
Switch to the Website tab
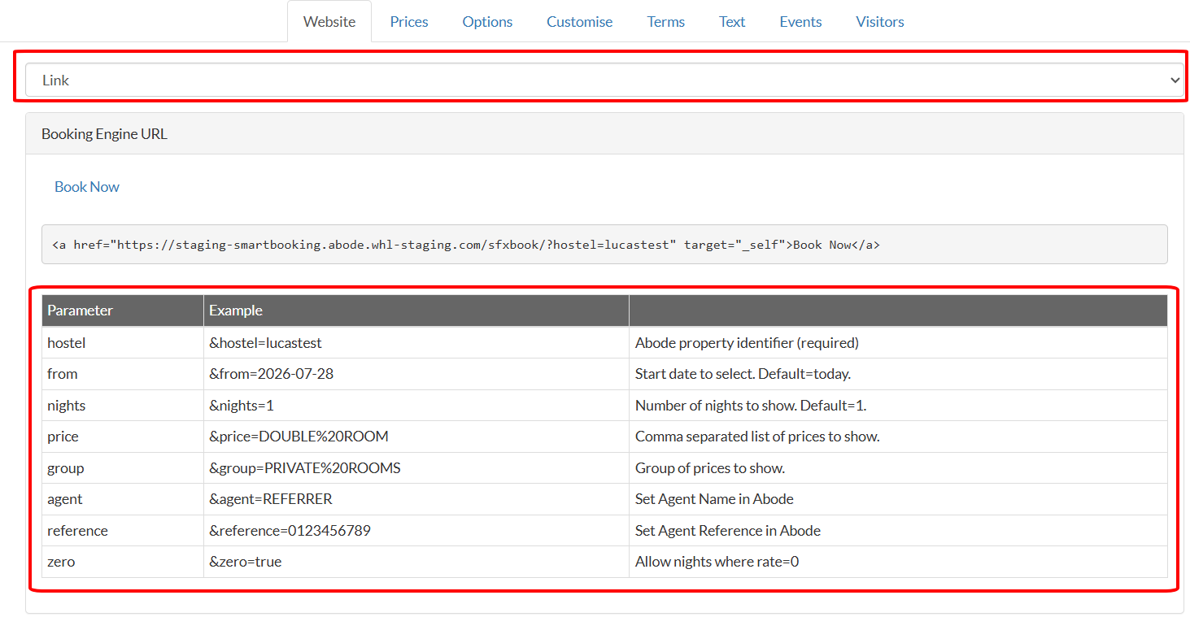tap(329, 22)
